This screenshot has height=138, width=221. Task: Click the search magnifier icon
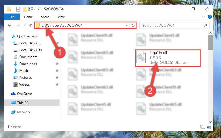click(205, 25)
